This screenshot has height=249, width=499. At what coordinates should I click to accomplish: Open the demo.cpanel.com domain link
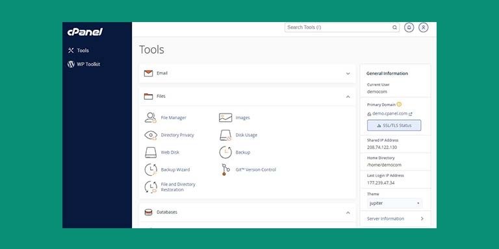(x=390, y=113)
